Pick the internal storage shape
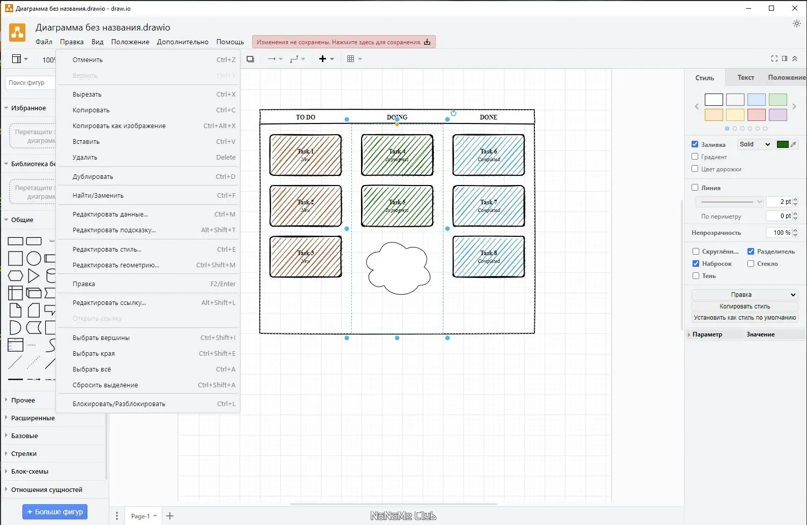The width and height of the screenshot is (807, 525). click(15, 293)
